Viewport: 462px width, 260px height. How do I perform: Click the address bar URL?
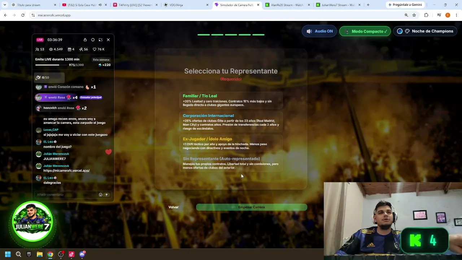54,15
